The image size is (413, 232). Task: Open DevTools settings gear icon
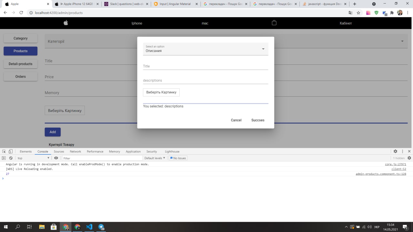point(395,151)
